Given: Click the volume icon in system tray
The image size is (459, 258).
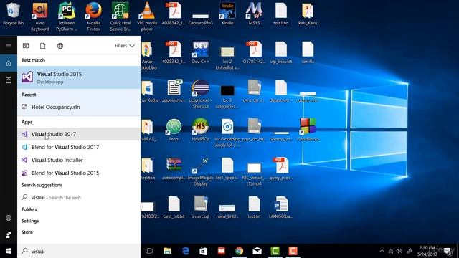Looking at the screenshot, I should 399,251.
